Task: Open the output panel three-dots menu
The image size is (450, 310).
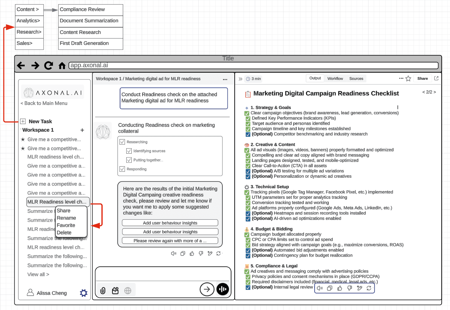Action: coord(401,78)
